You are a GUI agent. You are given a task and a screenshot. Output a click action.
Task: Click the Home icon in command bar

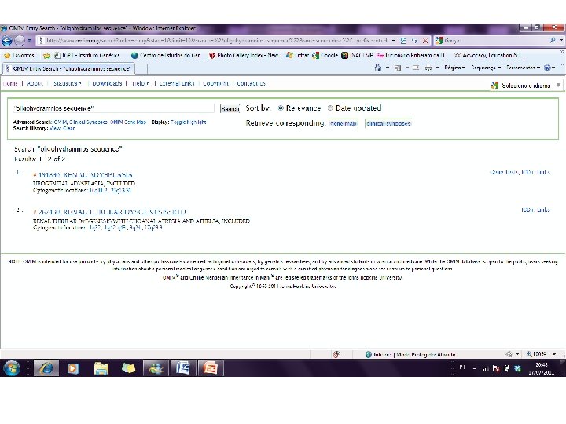coord(378,68)
